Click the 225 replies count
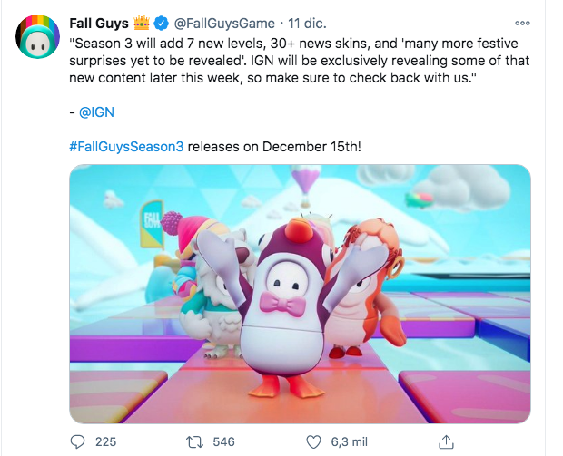 pyautogui.click(x=106, y=442)
